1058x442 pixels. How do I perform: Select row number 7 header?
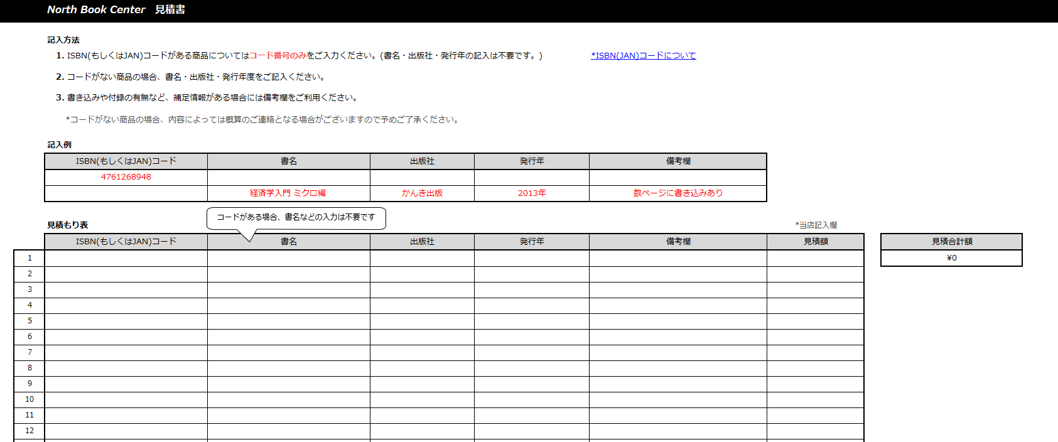click(30, 352)
